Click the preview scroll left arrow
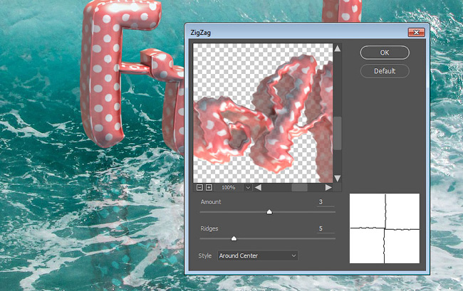The image size is (463, 291). [258, 188]
